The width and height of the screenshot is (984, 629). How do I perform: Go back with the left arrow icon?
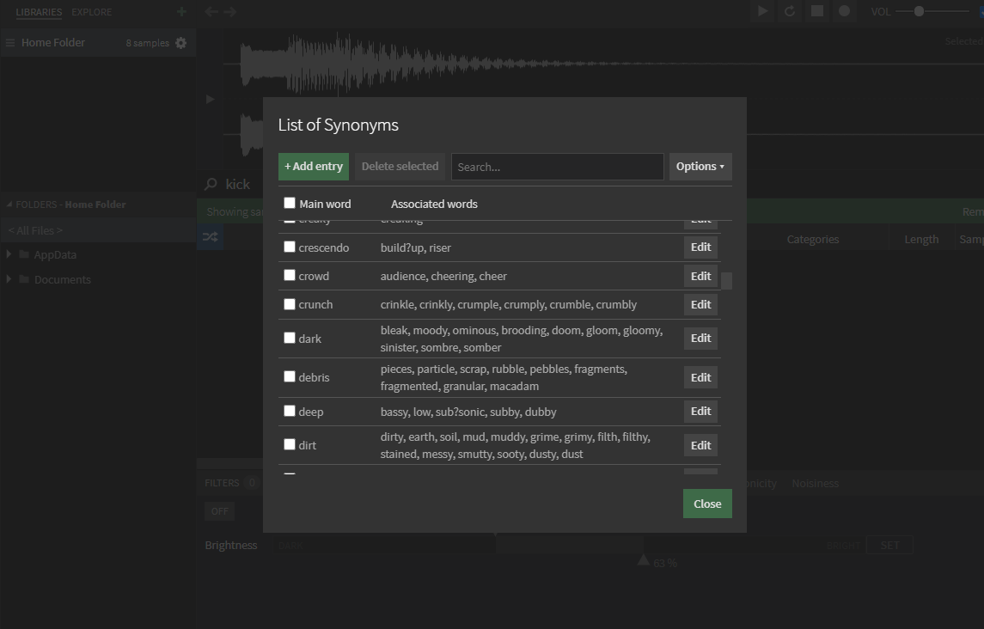pyautogui.click(x=211, y=12)
